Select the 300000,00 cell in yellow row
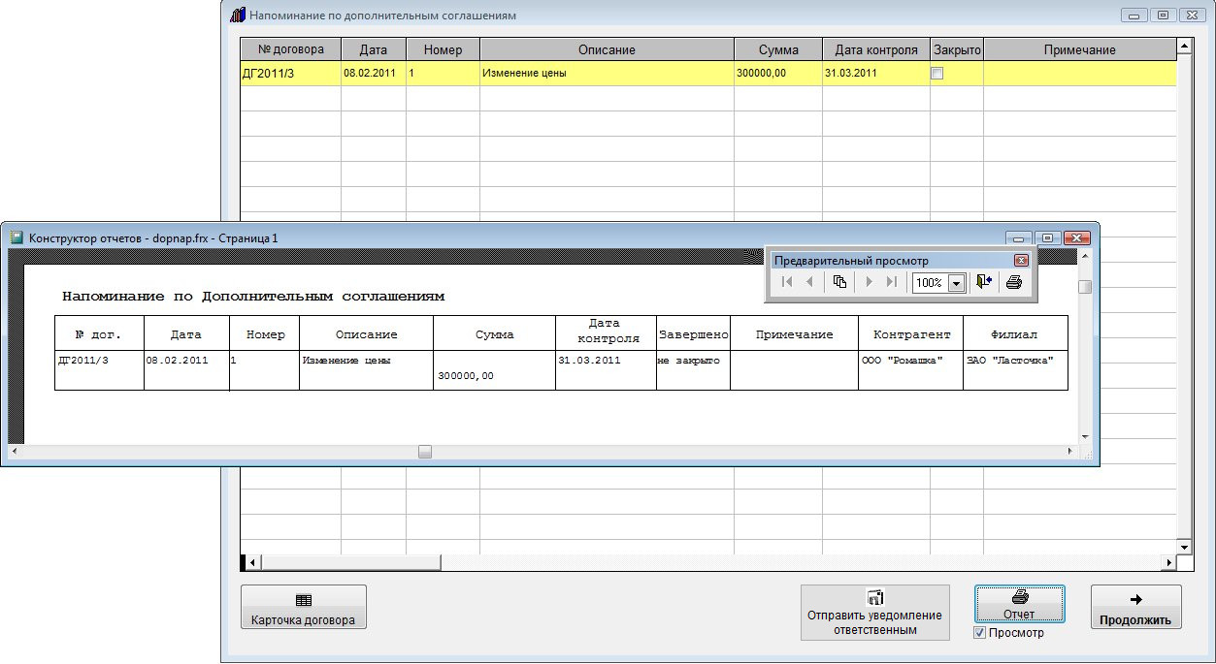 (778, 74)
